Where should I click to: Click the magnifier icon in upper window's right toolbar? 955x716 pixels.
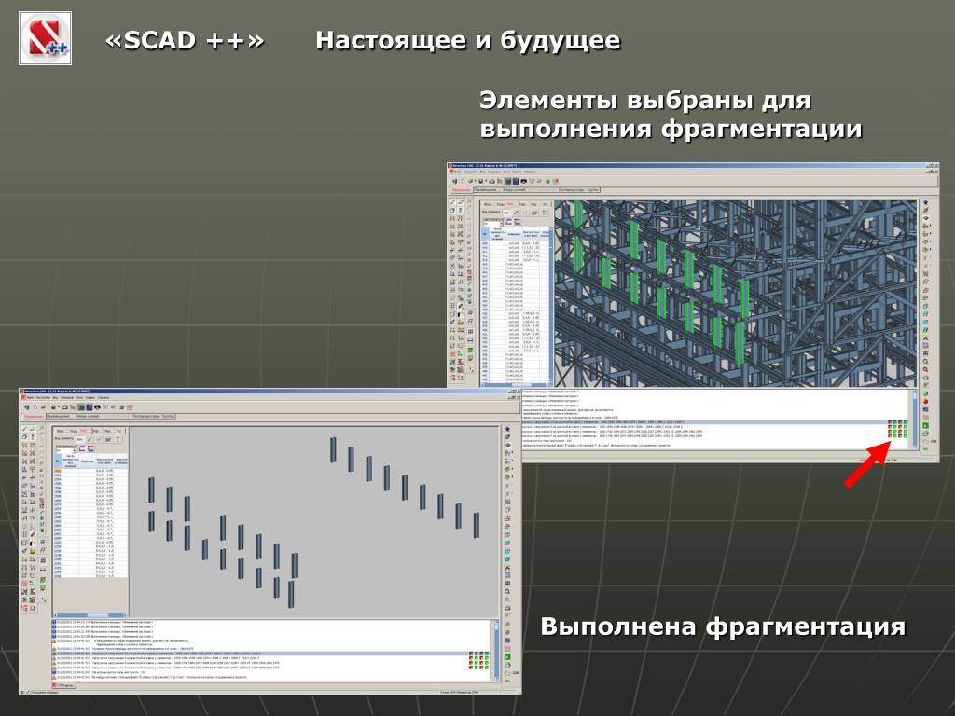click(x=925, y=362)
